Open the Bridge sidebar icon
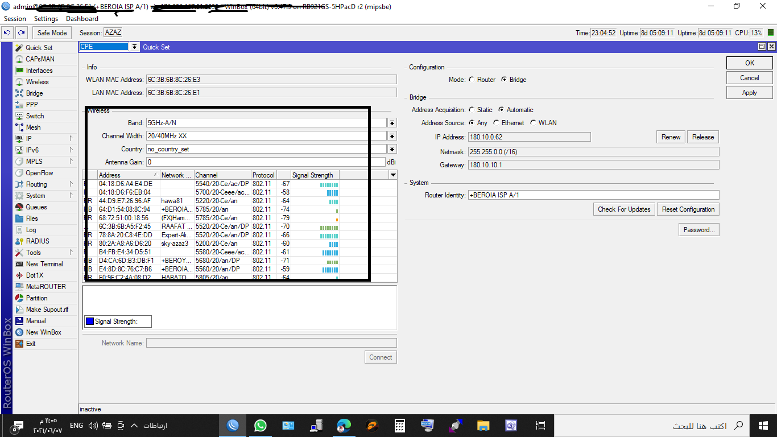777x437 pixels. click(19, 93)
